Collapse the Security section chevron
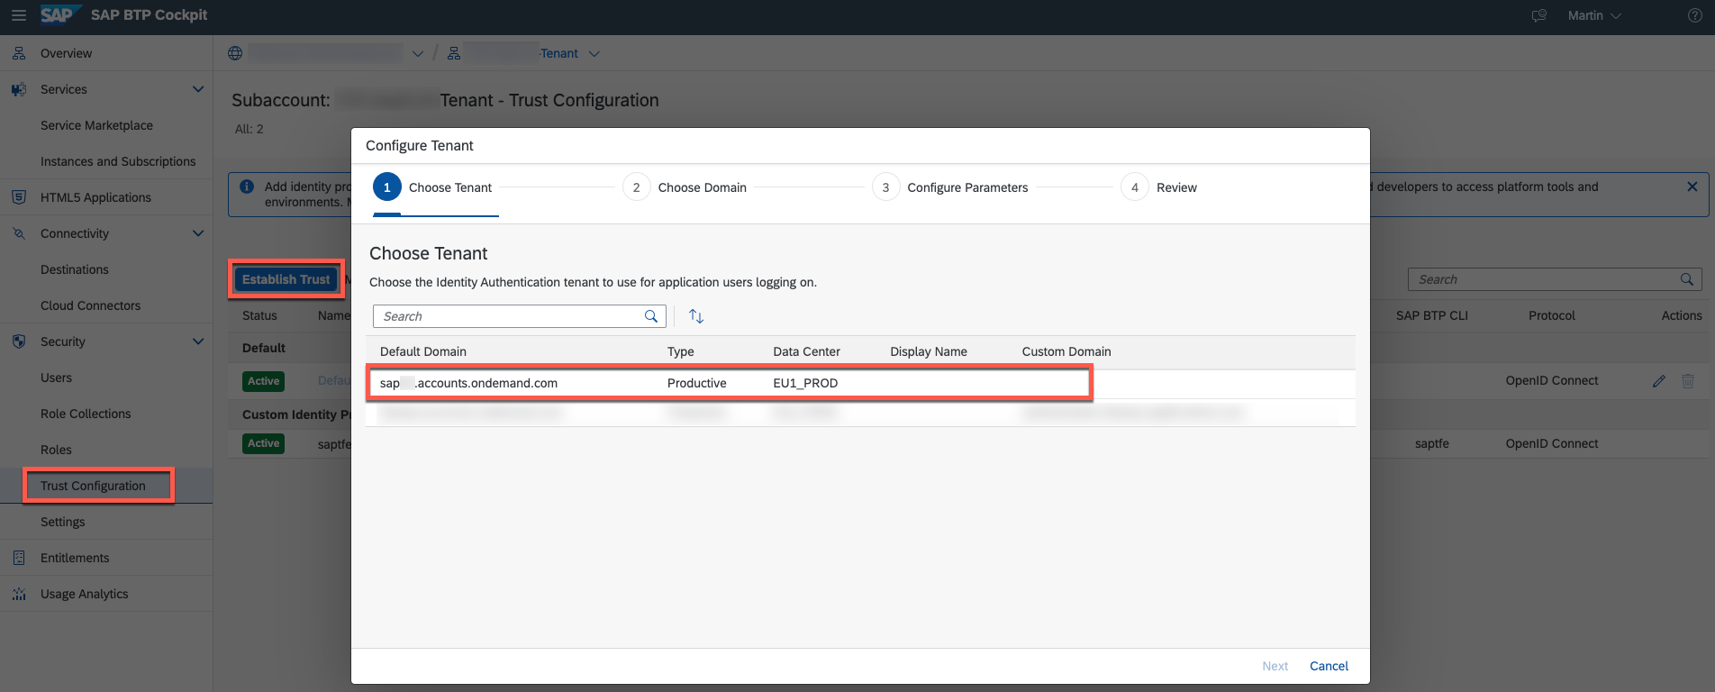The image size is (1715, 692). (x=198, y=341)
